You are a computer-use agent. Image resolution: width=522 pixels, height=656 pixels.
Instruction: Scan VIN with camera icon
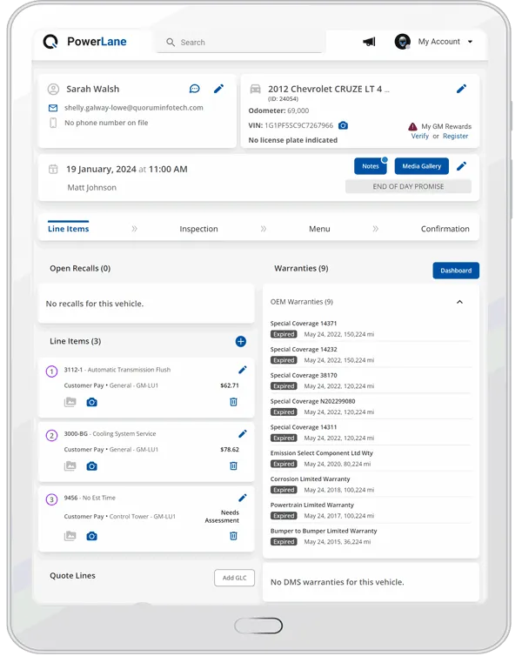point(343,125)
